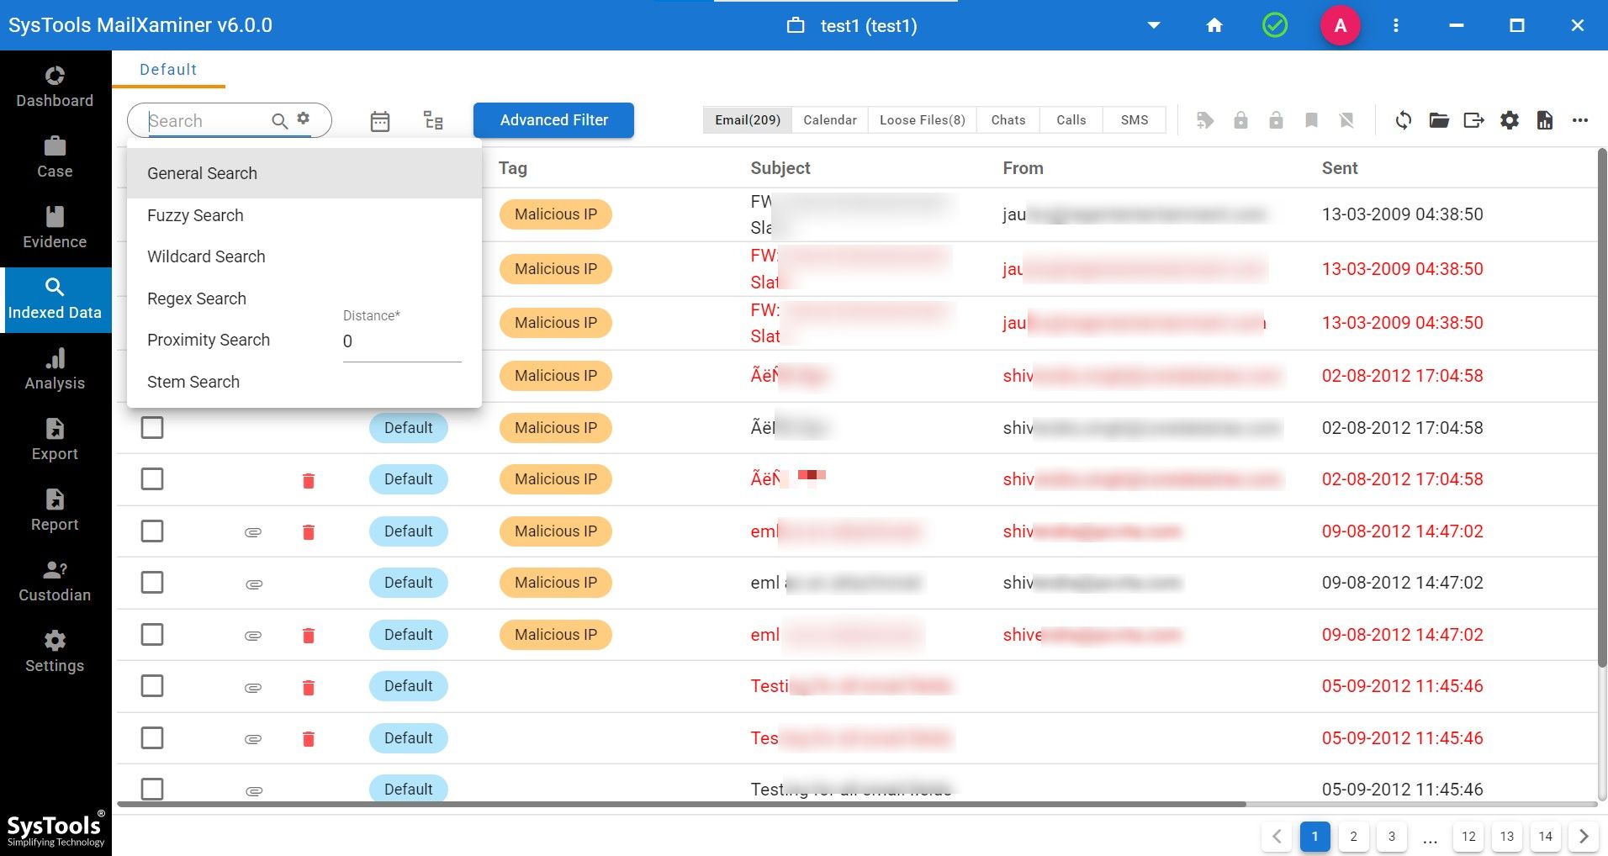Click the Advanced Filter button

[x=553, y=120]
